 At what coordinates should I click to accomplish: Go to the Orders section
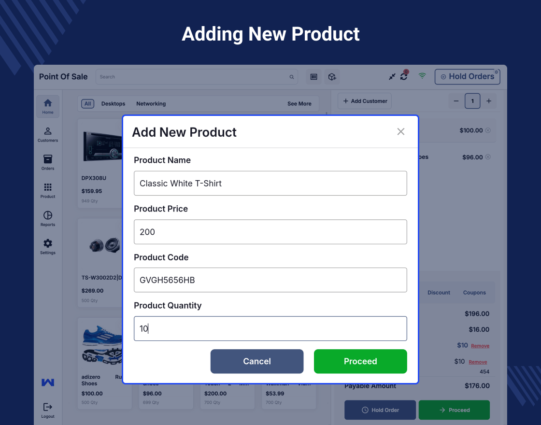[x=48, y=162]
